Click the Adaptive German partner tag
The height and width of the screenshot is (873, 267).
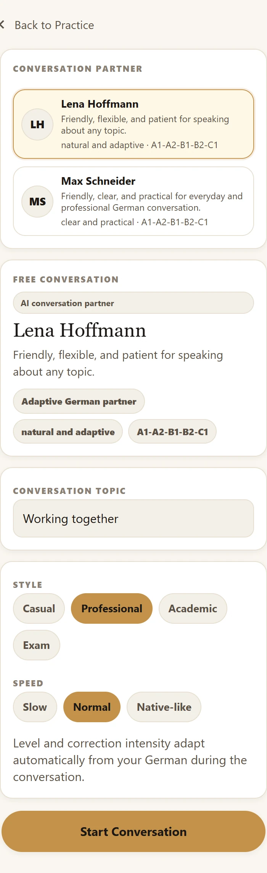pyautogui.click(x=79, y=401)
